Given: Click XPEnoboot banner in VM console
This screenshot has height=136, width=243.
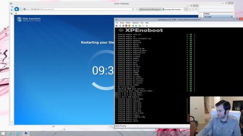Looking at the screenshot, I should click(x=141, y=30).
